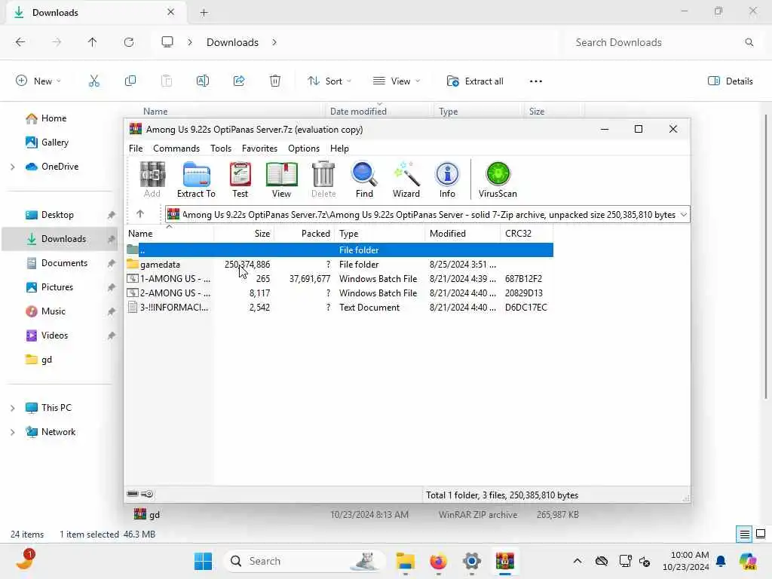
Task: Click the Explorer vertical scrollbar
Action: click(766, 256)
